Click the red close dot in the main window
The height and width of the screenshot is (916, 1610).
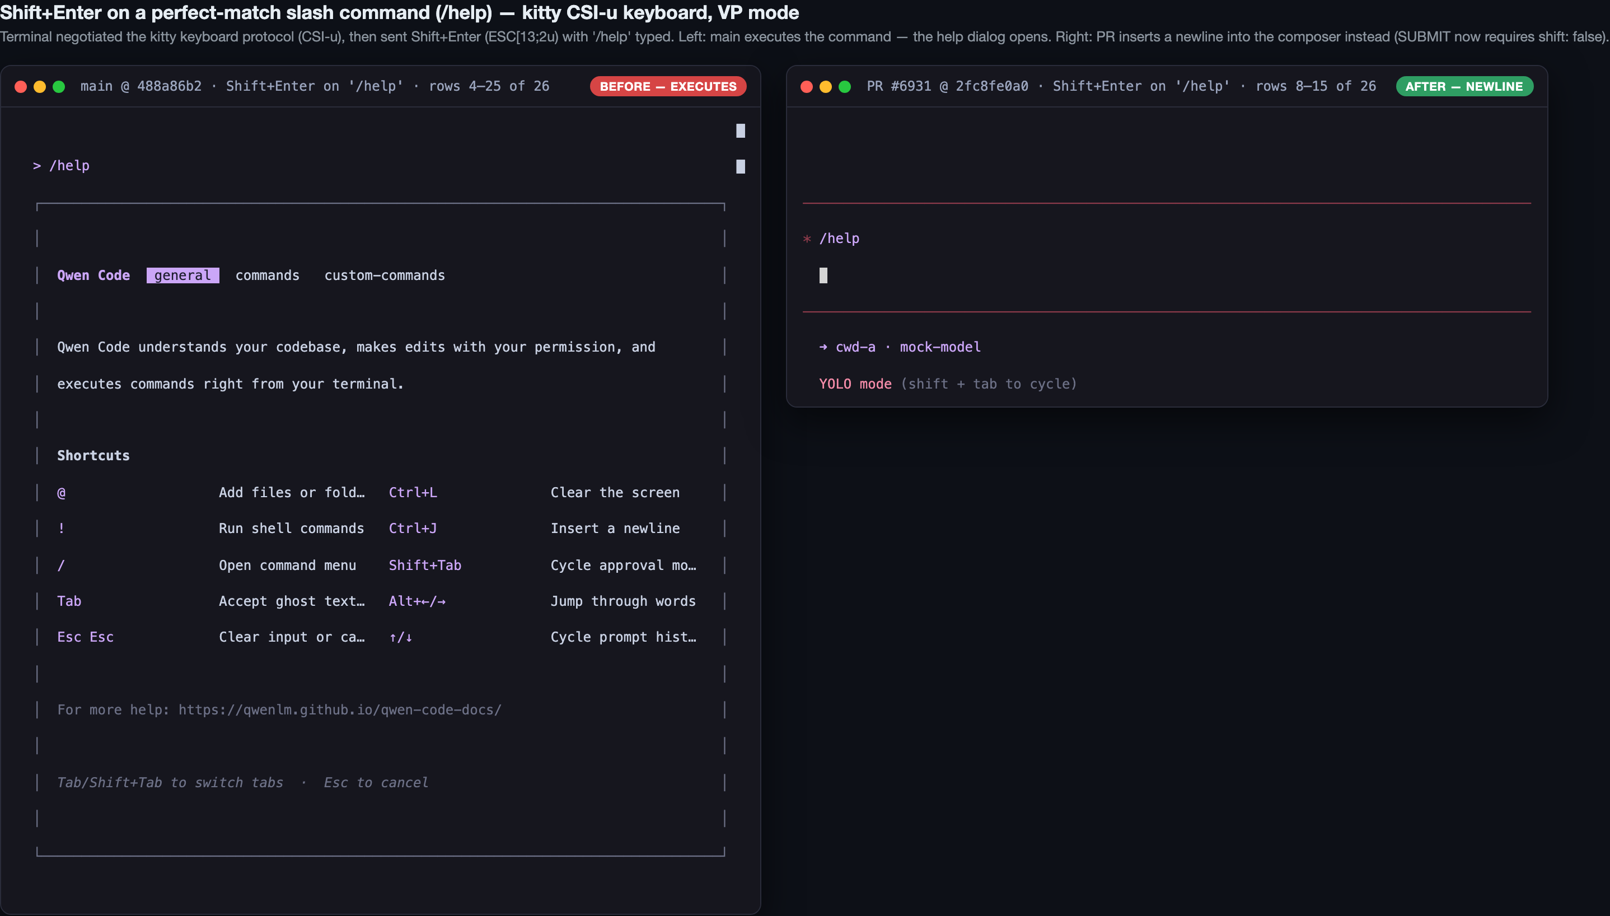21,86
